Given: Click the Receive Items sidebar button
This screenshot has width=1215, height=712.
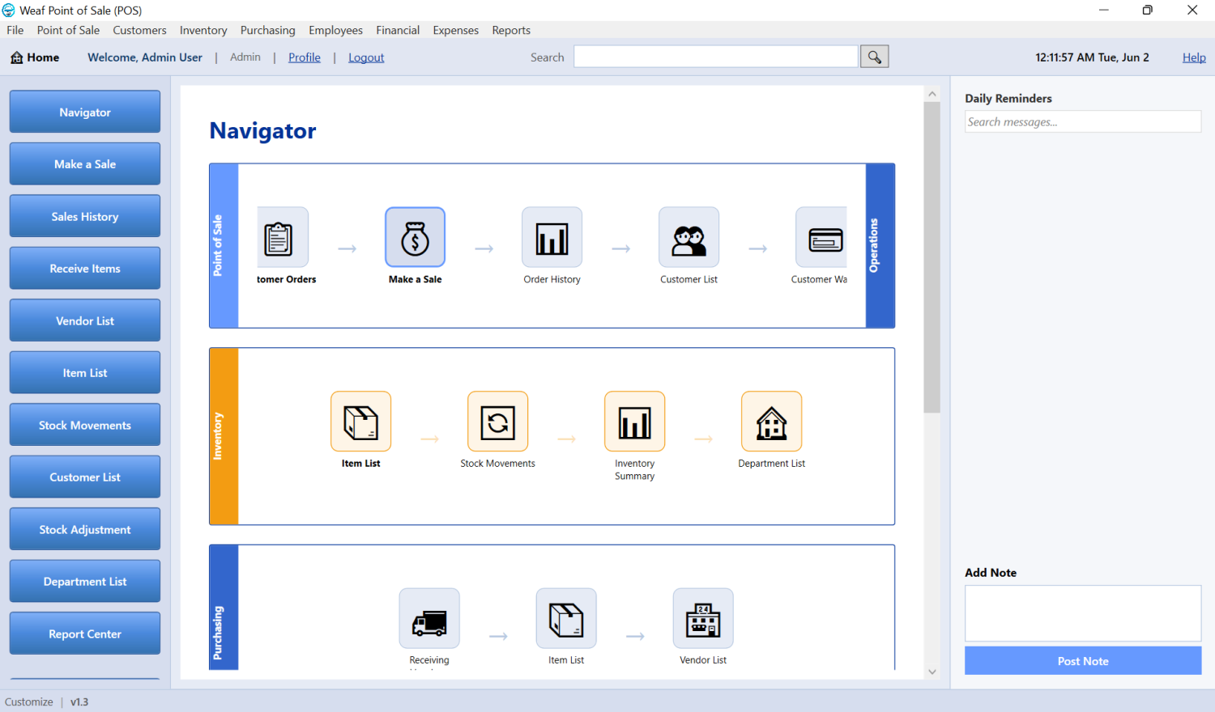Looking at the screenshot, I should point(85,269).
